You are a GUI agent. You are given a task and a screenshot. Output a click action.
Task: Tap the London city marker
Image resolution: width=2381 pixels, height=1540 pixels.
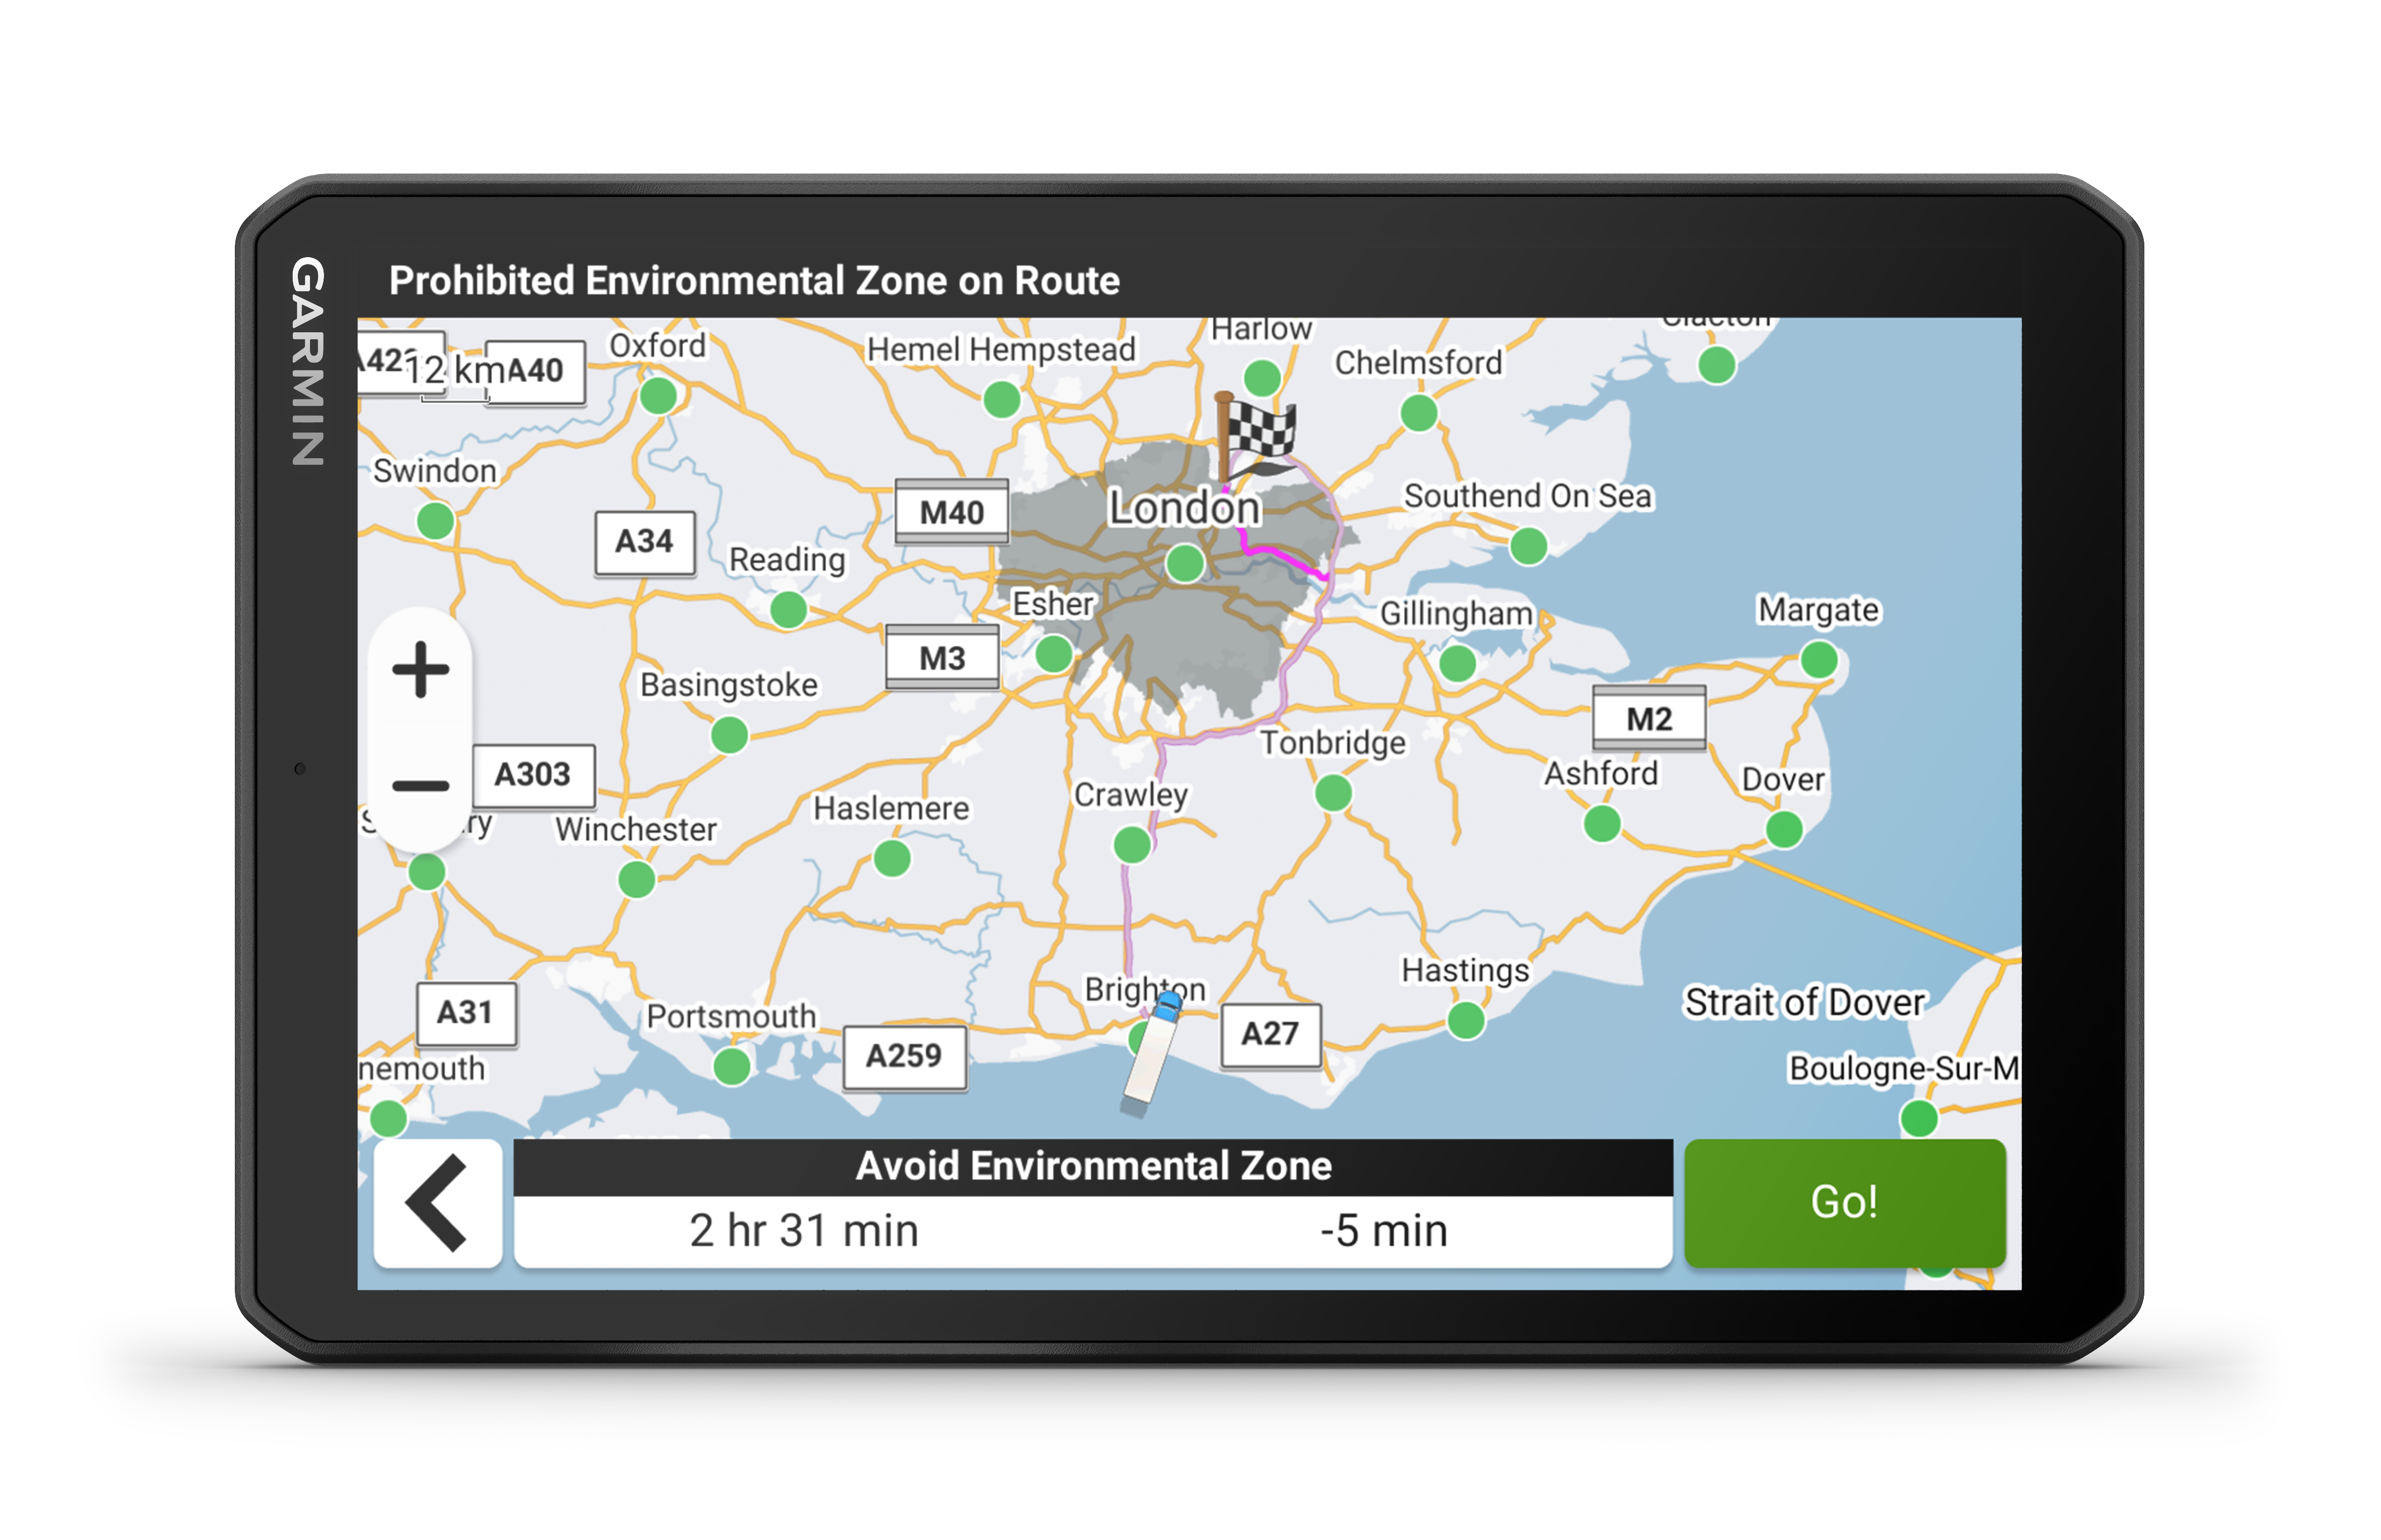click(1185, 563)
